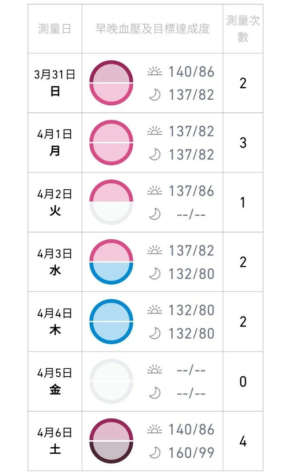Image resolution: width=290 pixels, height=475 pixels.
Task: Select the blue circle for April 4
Action: coord(111,321)
